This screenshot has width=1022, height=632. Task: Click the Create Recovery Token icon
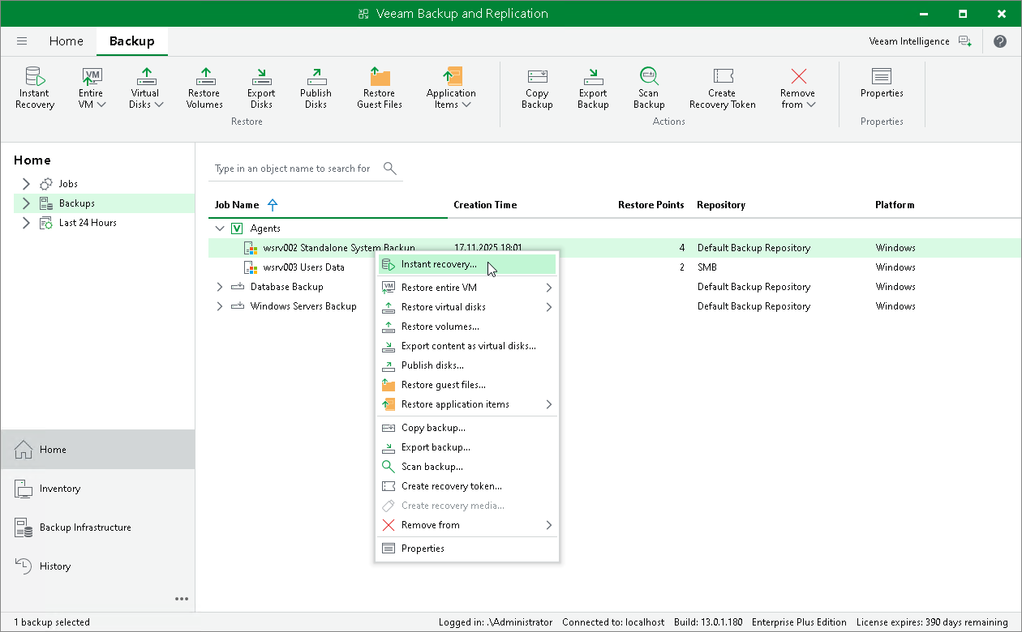[x=722, y=78]
